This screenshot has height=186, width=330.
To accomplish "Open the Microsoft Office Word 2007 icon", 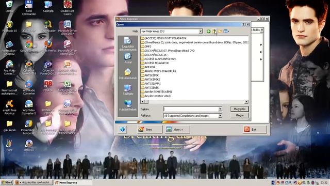I will (x=68, y=28).
